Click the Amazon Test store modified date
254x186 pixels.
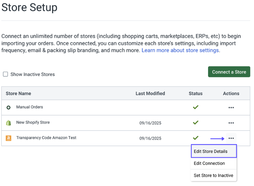click(150, 138)
